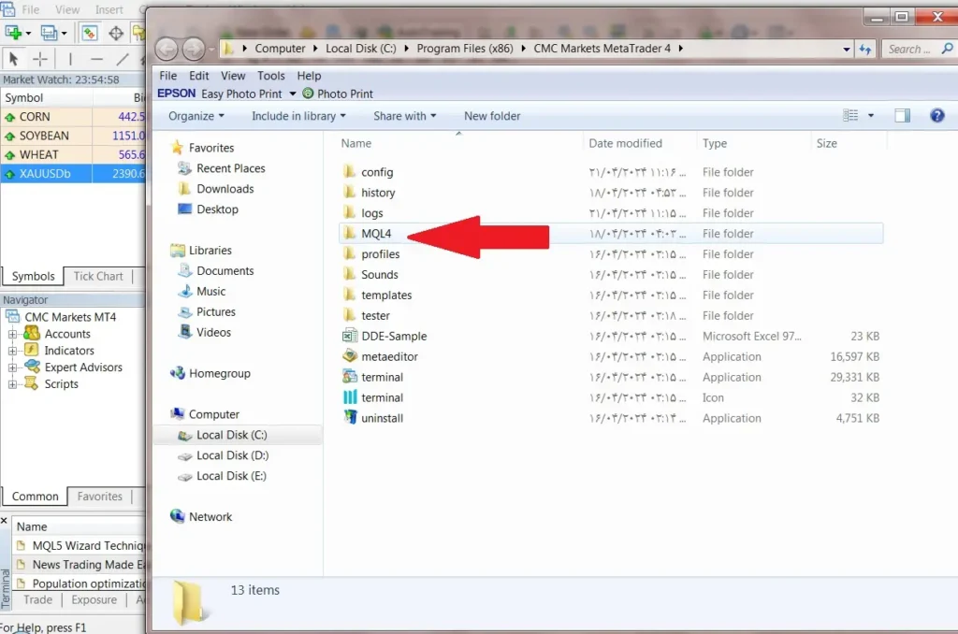This screenshot has width=958, height=634.
Task: Expand Indicators in MetaTrader Navigator
Action: [x=11, y=351]
